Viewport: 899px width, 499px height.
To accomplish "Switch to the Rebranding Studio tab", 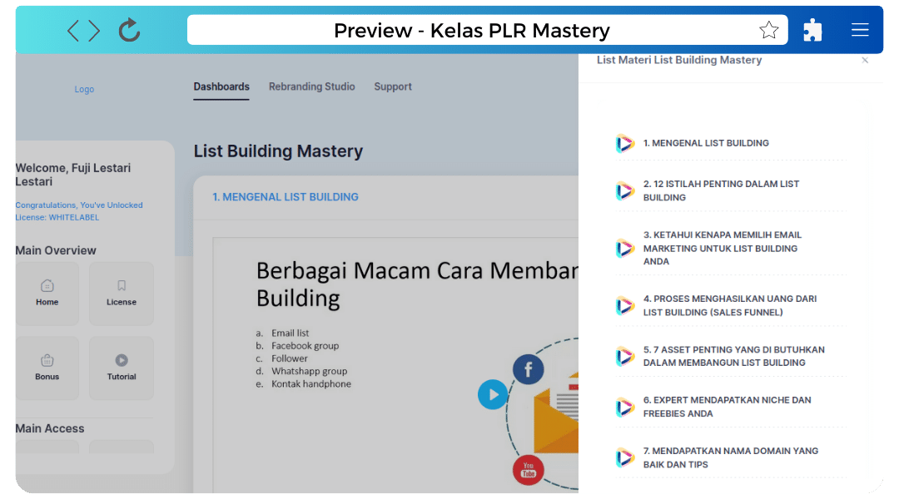I will (x=312, y=86).
